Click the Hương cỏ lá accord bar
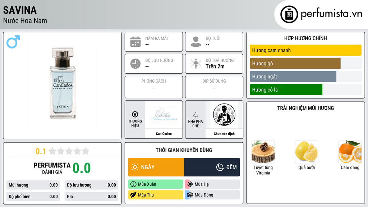This screenshot has height=207, width=368. (x=305, y=89)
